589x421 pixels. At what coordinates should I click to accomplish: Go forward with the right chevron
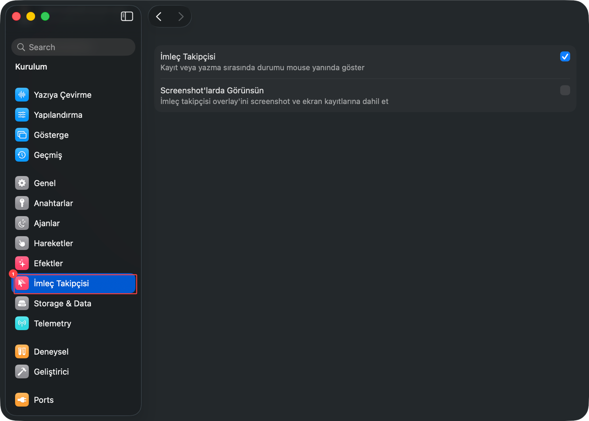[x=181, y=17]
